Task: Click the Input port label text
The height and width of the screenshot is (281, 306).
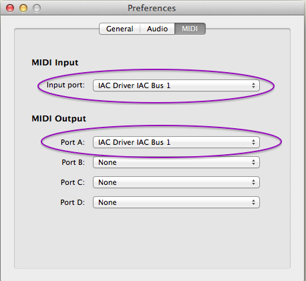Action: coord(65,85)
